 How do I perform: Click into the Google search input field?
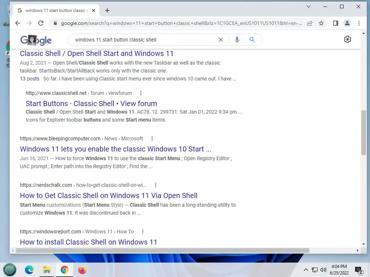point(144,40)
